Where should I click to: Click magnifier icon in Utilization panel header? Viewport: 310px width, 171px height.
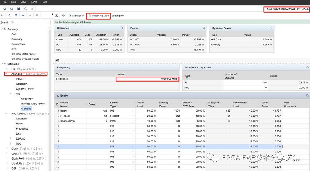click(x=122, y=28)
